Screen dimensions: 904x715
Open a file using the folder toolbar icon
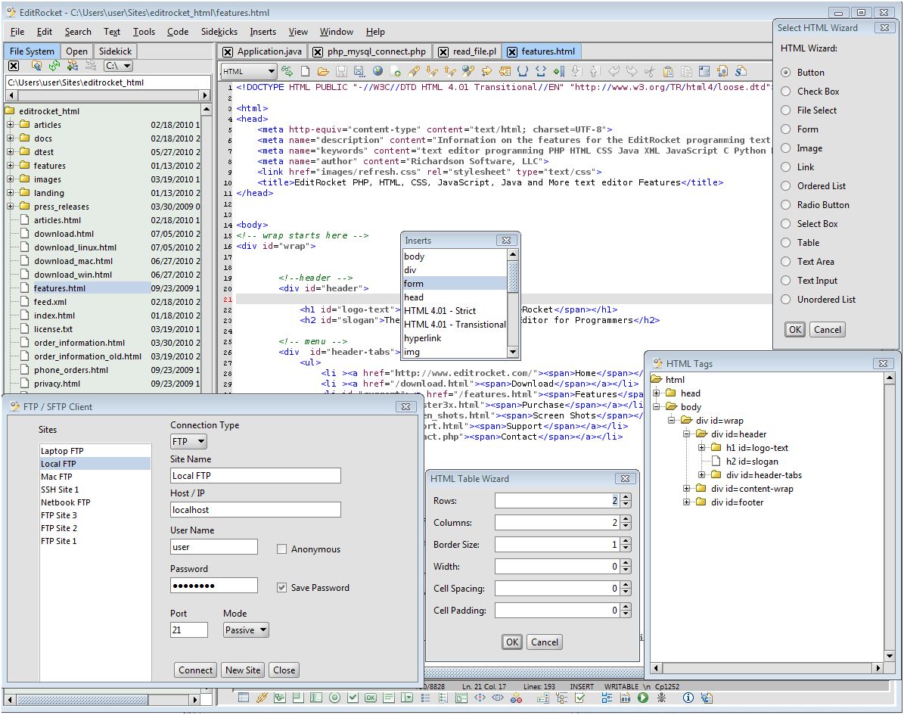[324, 70]
